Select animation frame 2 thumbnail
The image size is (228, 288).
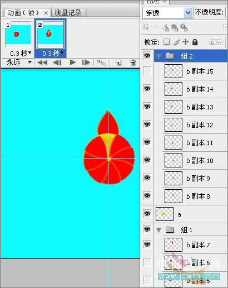[50, 34]
